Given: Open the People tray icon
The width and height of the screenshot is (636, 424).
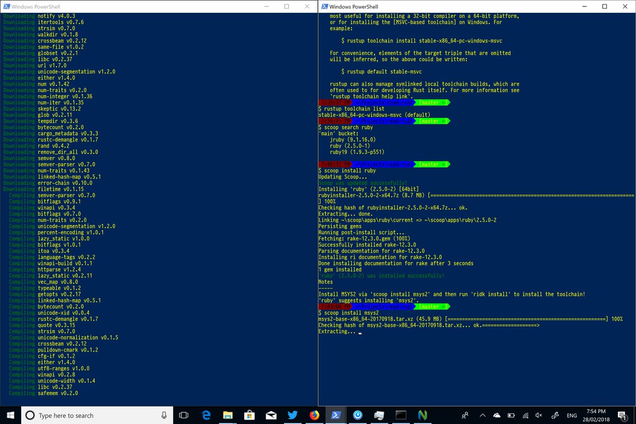Looking at the screenshot, I should [x=465, y=416].
